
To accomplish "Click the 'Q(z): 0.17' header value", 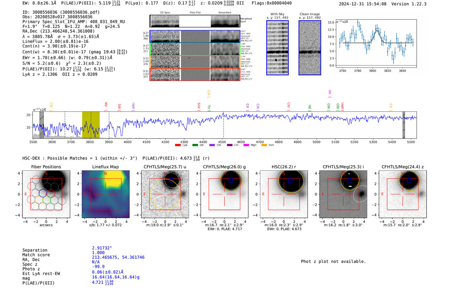I will [x=179, y=3].
